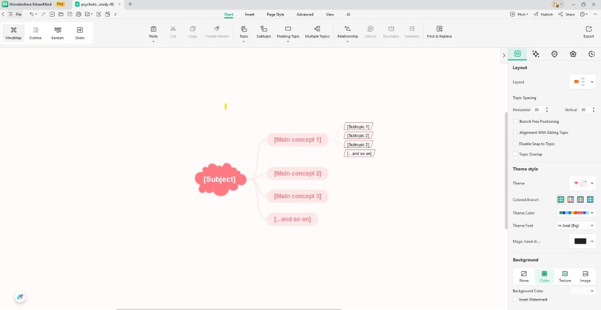Open Find & Replace
Image resolution: width=601 pixels, height=310 pixels.
click(x=439, y=32)
